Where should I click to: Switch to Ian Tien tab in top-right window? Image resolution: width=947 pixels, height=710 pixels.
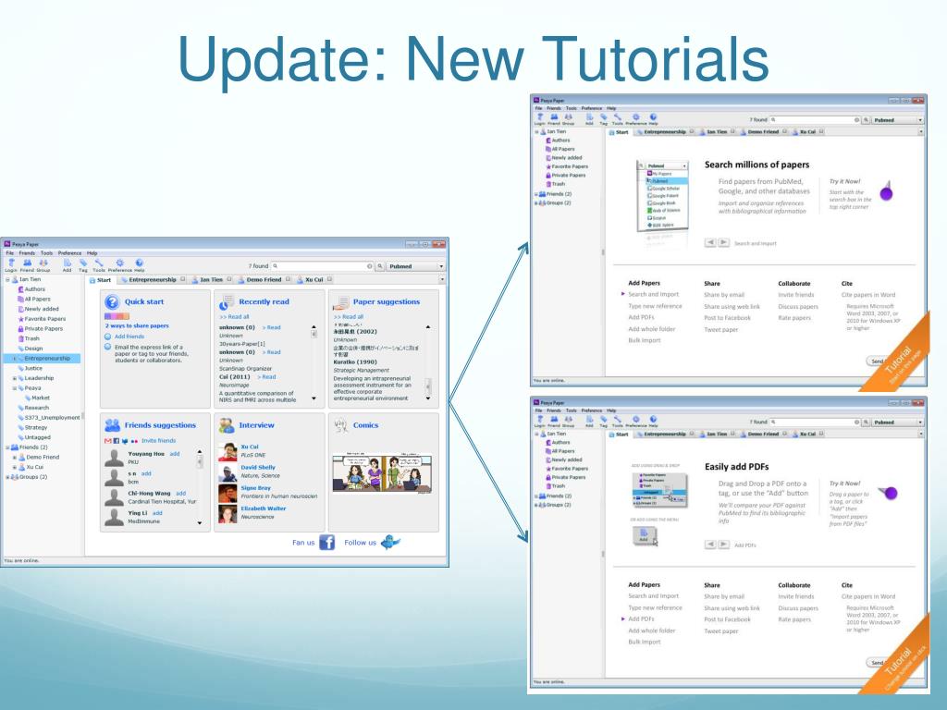[717, 131]
